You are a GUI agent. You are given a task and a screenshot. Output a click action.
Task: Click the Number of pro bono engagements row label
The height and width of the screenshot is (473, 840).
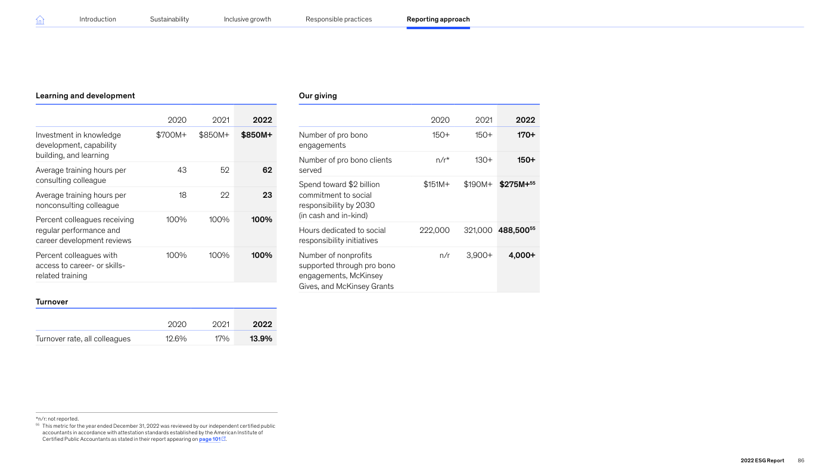coord(333,140)
